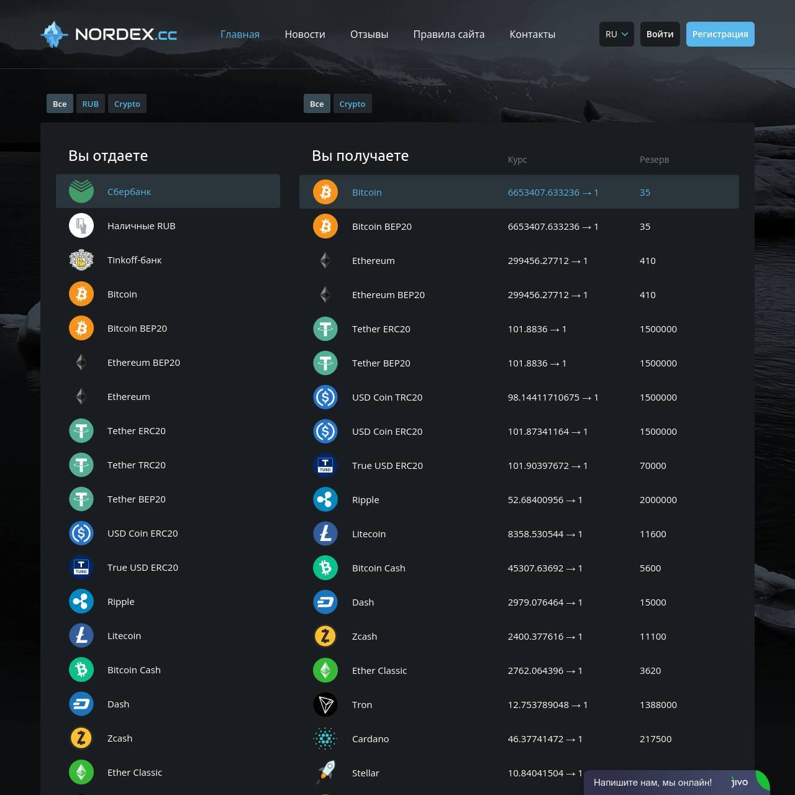This screenshot has width=795, height=795.
Task: Select Tether BEP20 label in receive list
Action: pyautogui.click(x=381, y=363)
